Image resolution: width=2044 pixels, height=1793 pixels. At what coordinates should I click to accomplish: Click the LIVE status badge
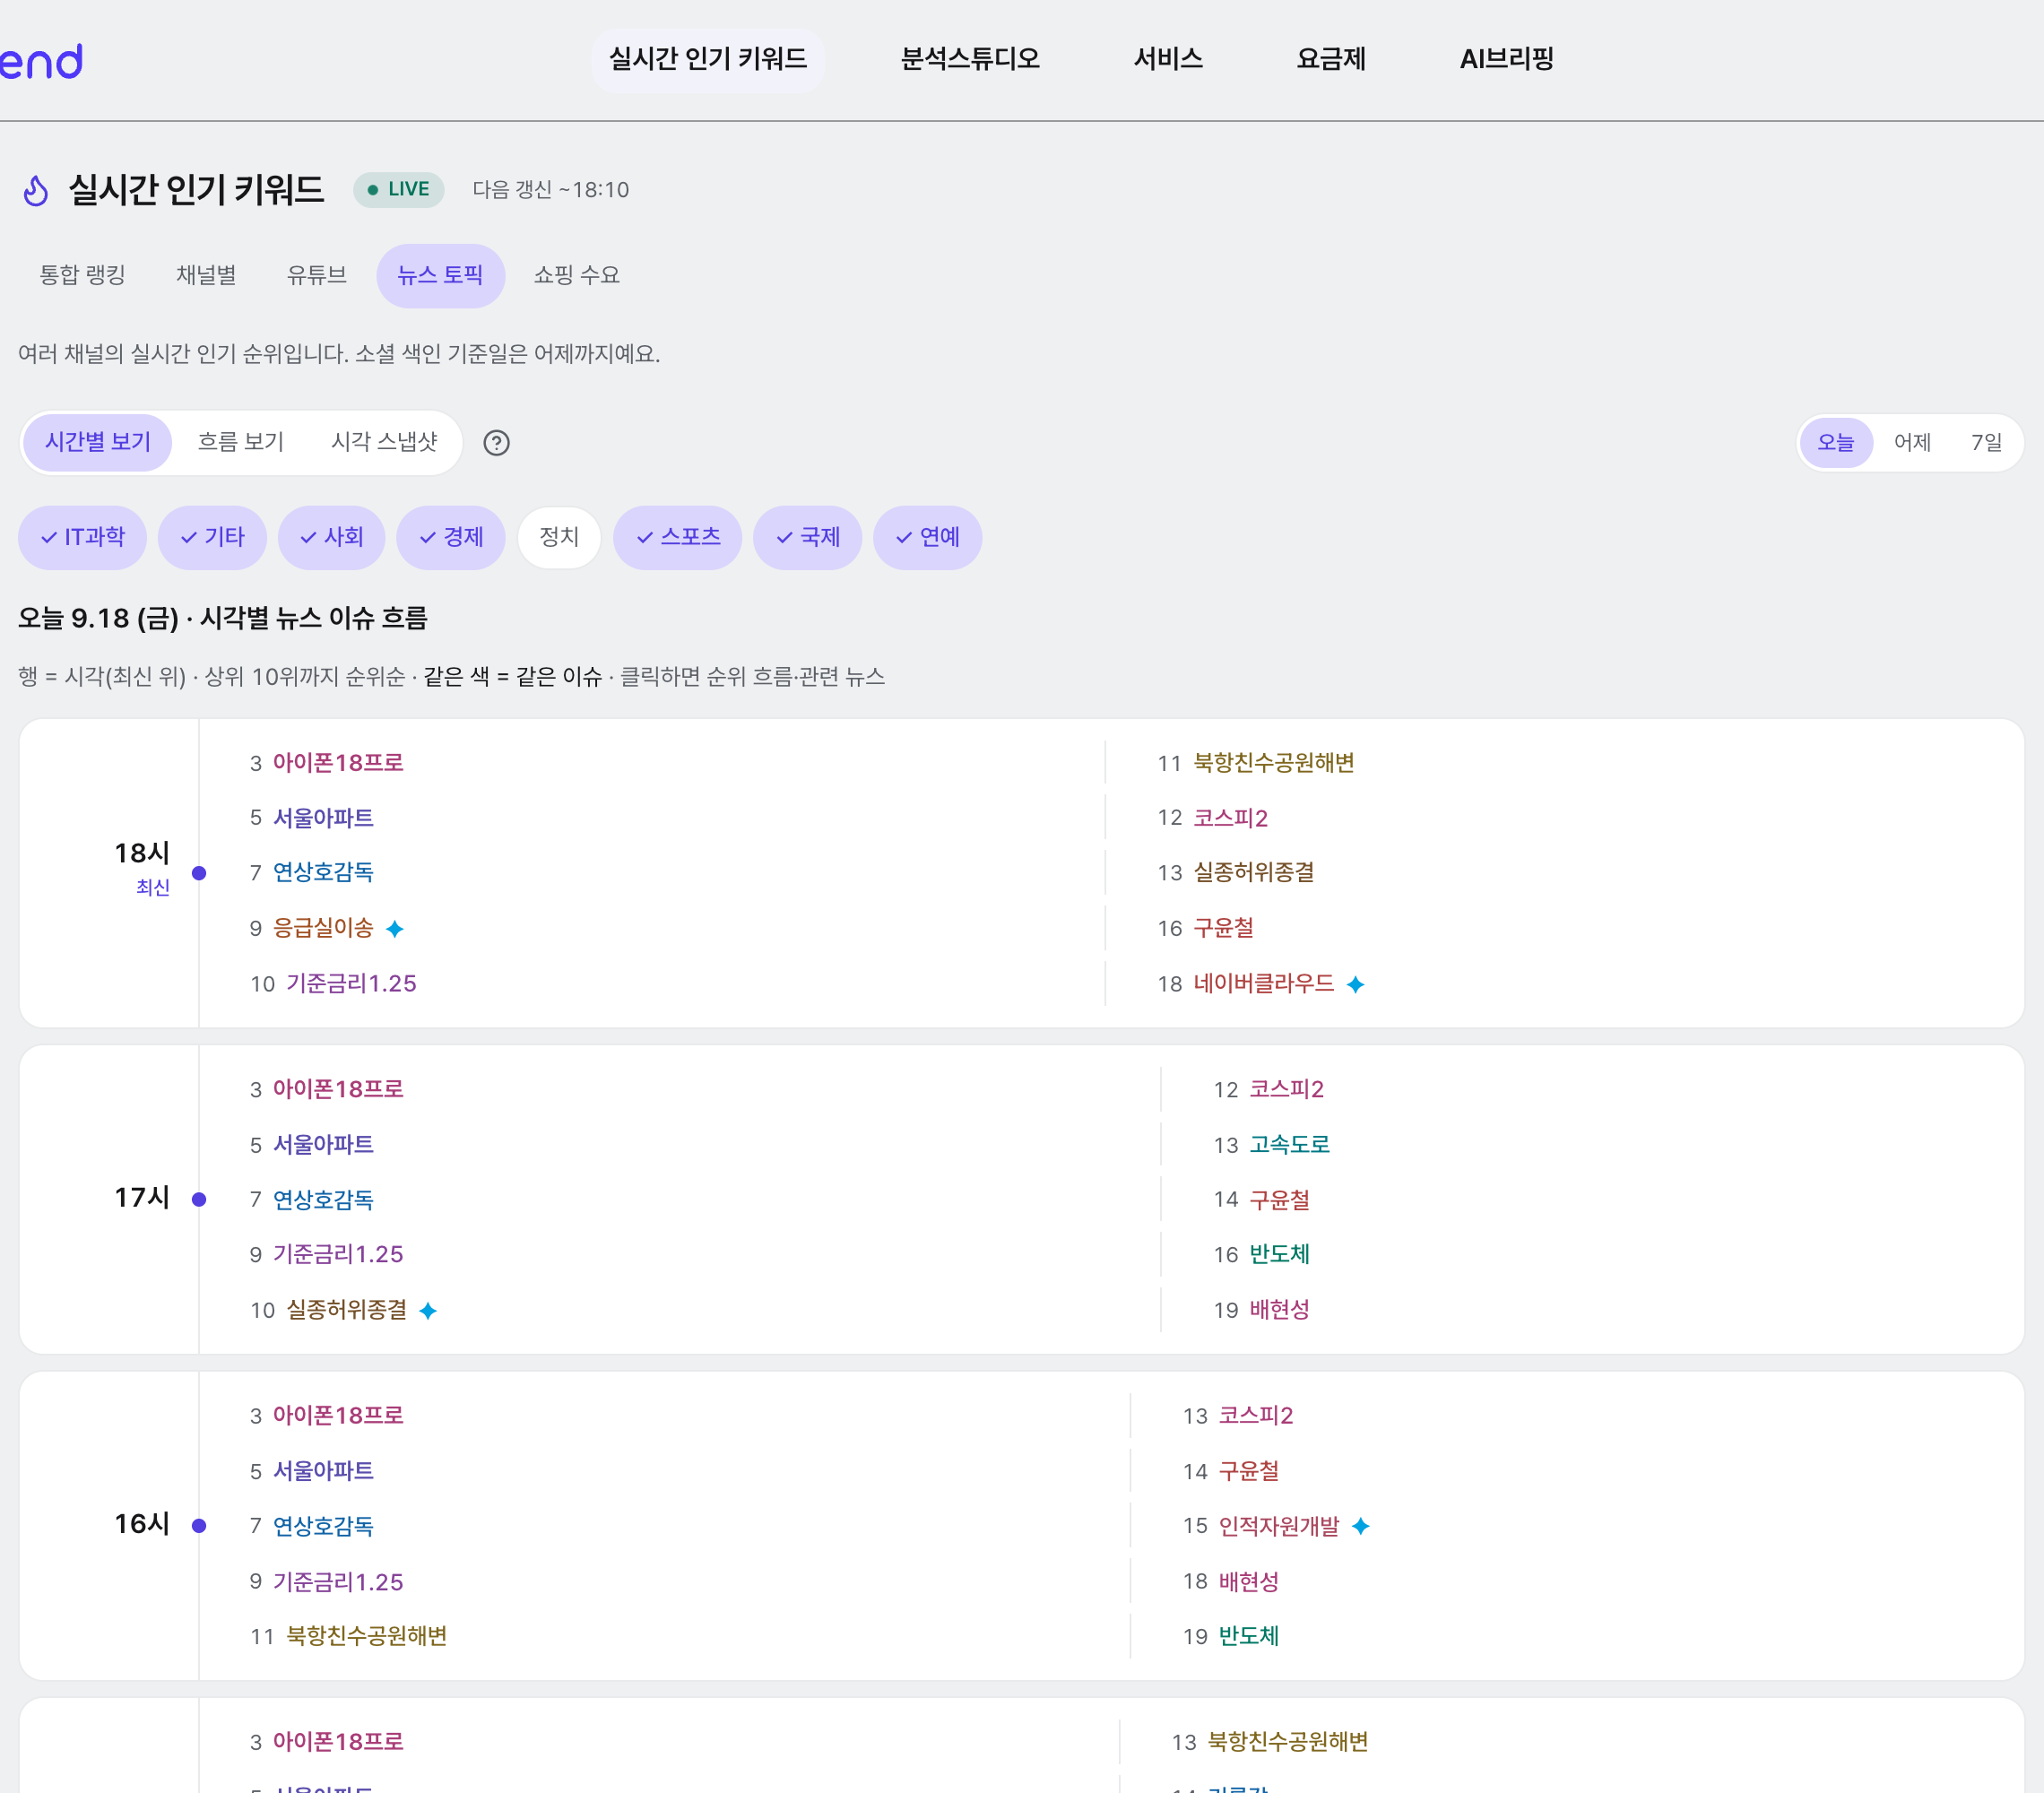point(399,189)
